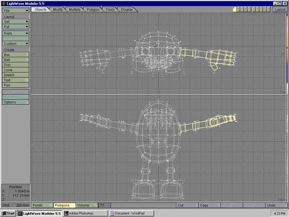This screenshot has height=217, width=289.
Task: Click the LightWave Modeler 5.5 taskbar button
Action: (39, 213)
